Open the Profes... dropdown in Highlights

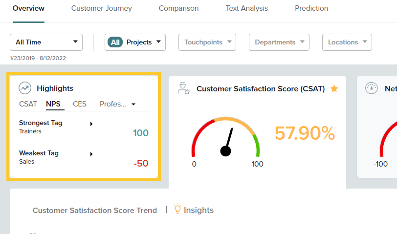pos(117,104)
